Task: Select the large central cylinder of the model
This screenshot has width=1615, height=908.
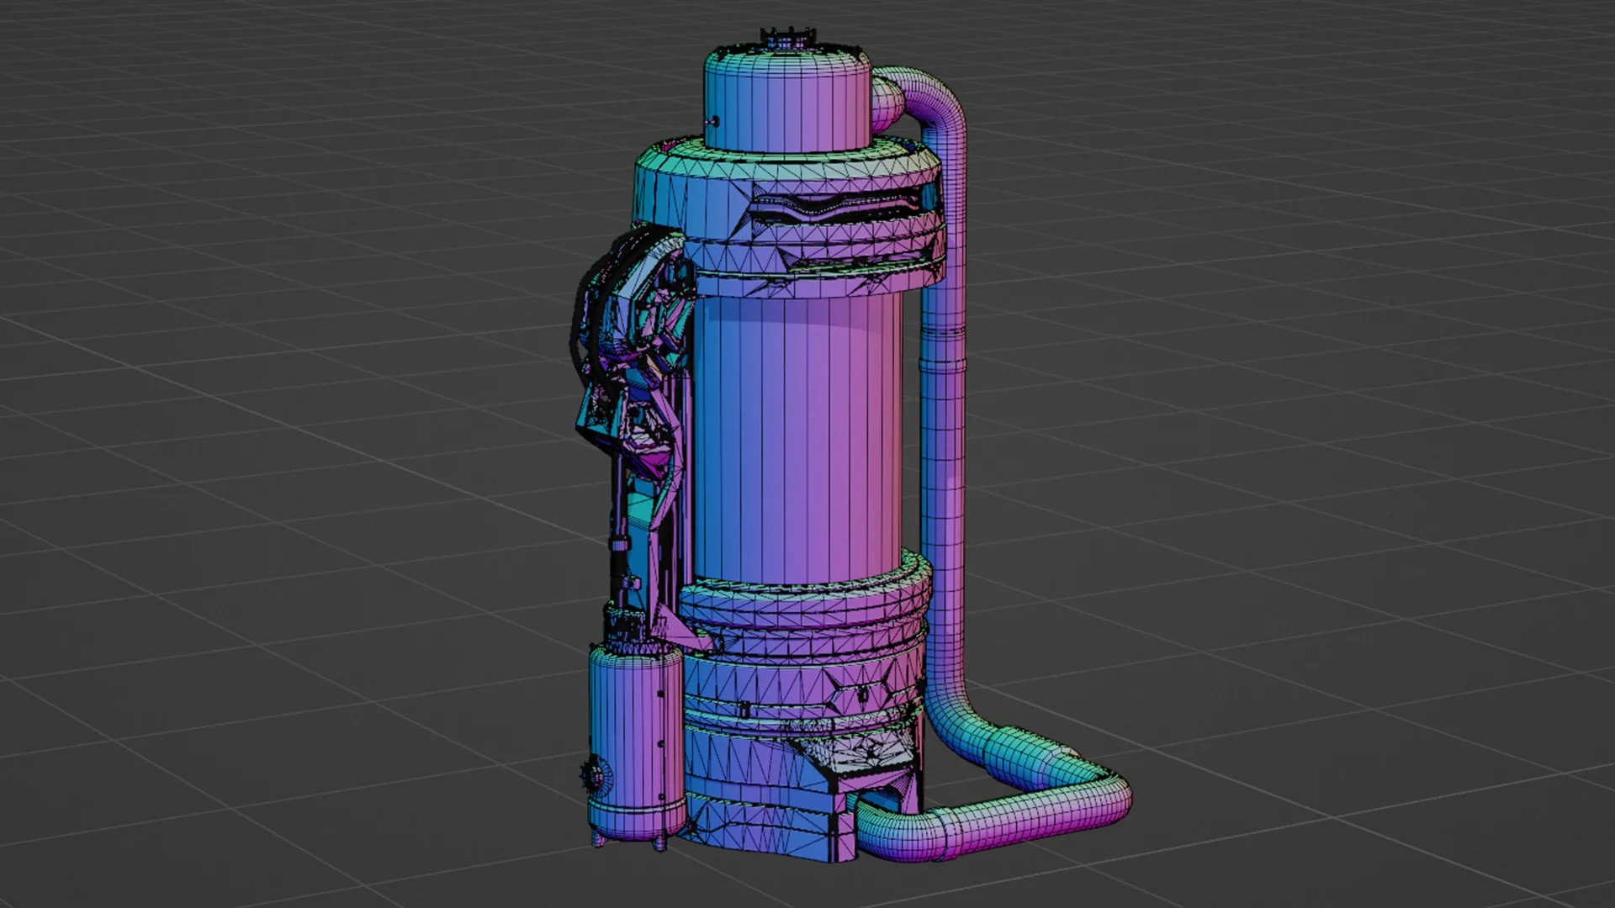Action: click(797, 437)
